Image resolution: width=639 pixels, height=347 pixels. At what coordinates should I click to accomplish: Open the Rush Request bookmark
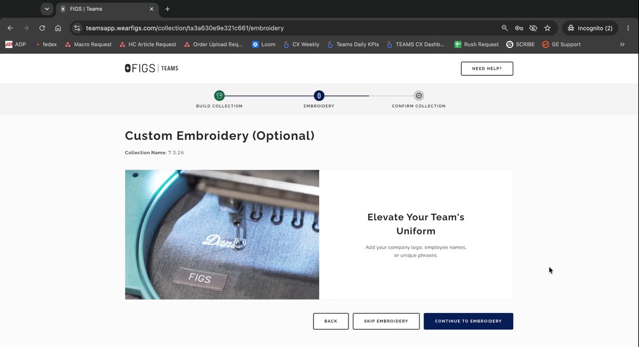[x=476, y=44]
